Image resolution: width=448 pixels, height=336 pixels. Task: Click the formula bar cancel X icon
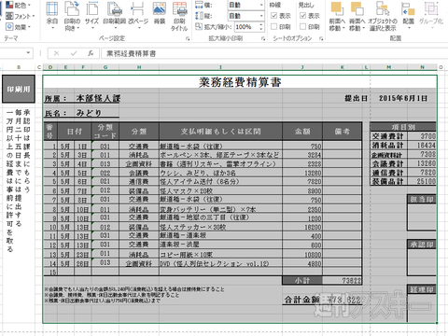56,53
